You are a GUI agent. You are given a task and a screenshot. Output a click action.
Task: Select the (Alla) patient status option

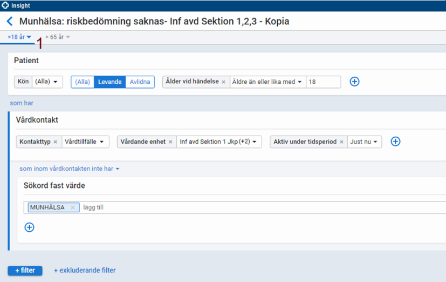pos(83,82)
